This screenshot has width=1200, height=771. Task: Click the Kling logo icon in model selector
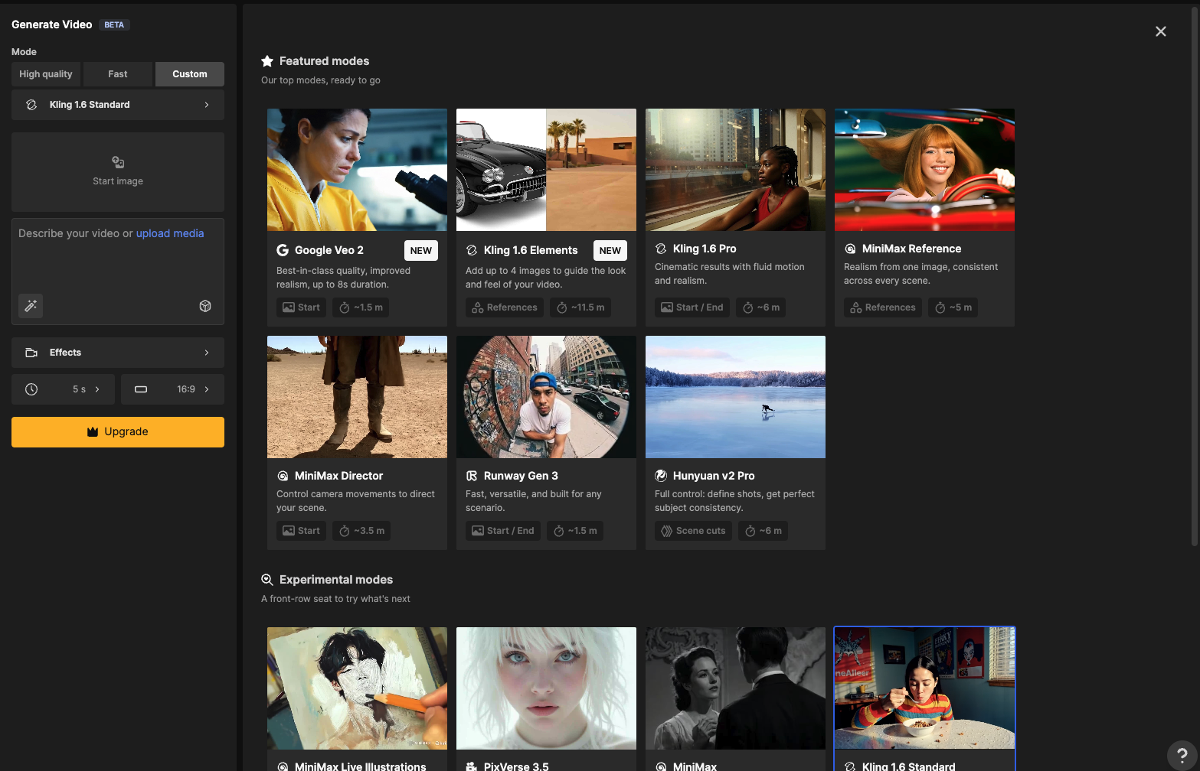pyautogui.click(x=31, y=105)
